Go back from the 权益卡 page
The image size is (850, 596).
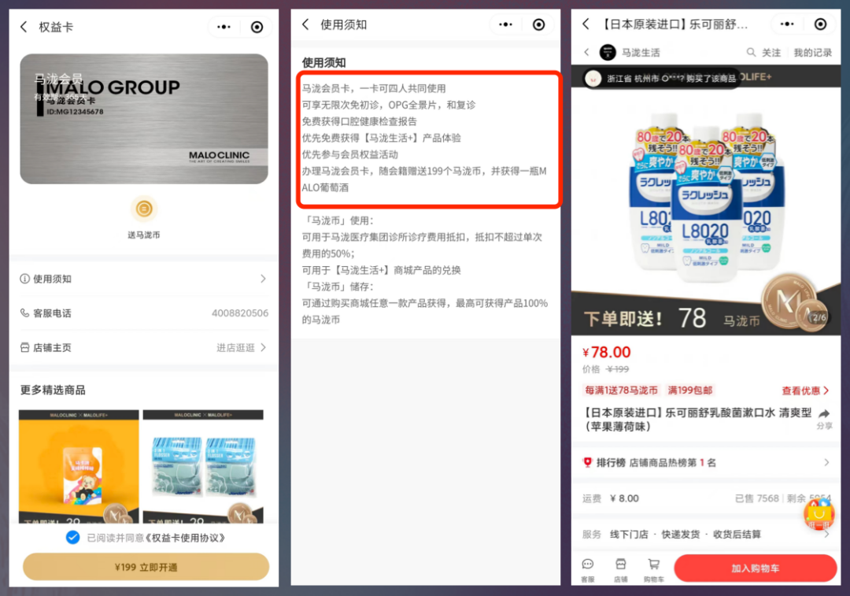(x=24, y=28)
